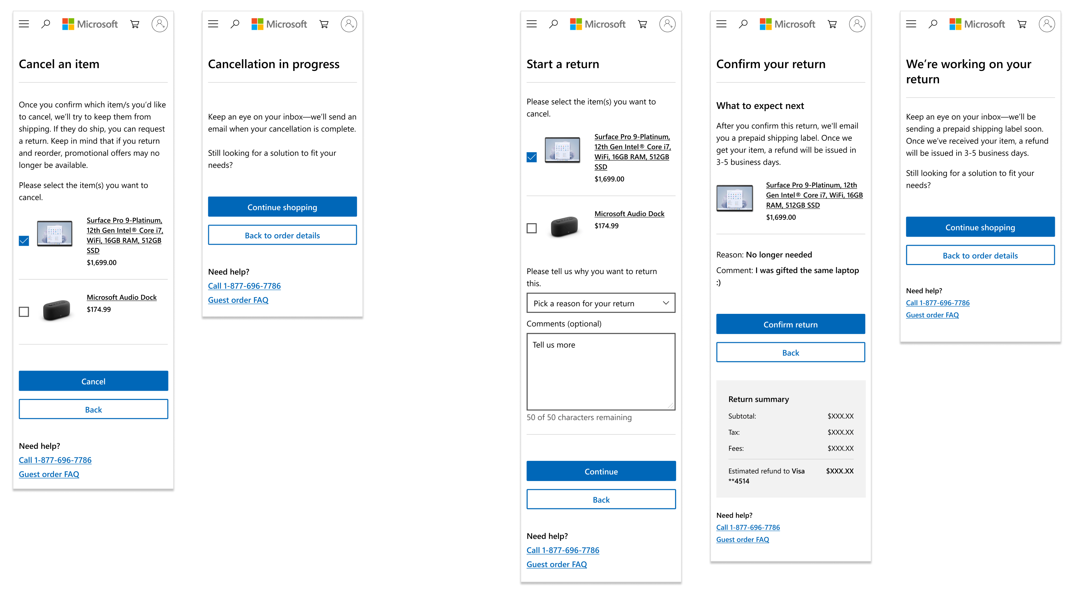Screen dimensions: 1077x600
Task: Open hamburger menu on Start a return screen
Action: click(x=531, y=24)
